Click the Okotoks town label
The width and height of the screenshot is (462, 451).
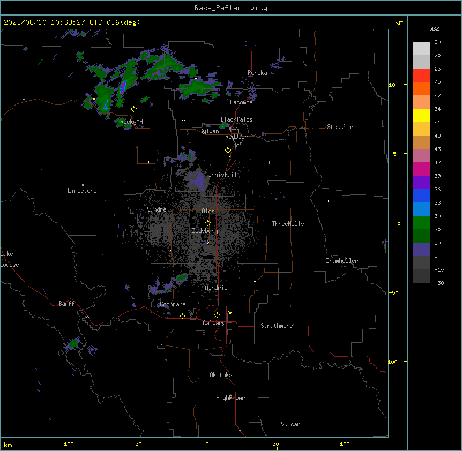221,375
